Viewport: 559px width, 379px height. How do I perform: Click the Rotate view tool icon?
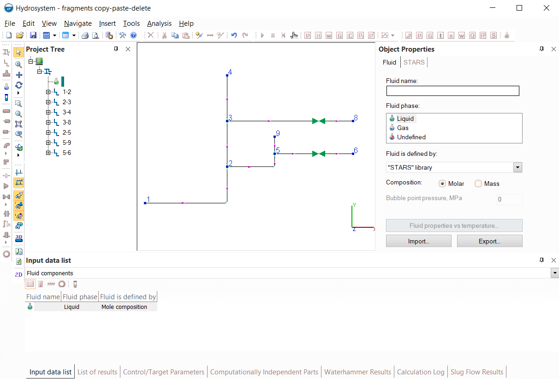[x=19, y=85]
